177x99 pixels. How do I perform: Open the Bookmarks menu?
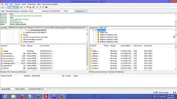[x=32, y=4]
